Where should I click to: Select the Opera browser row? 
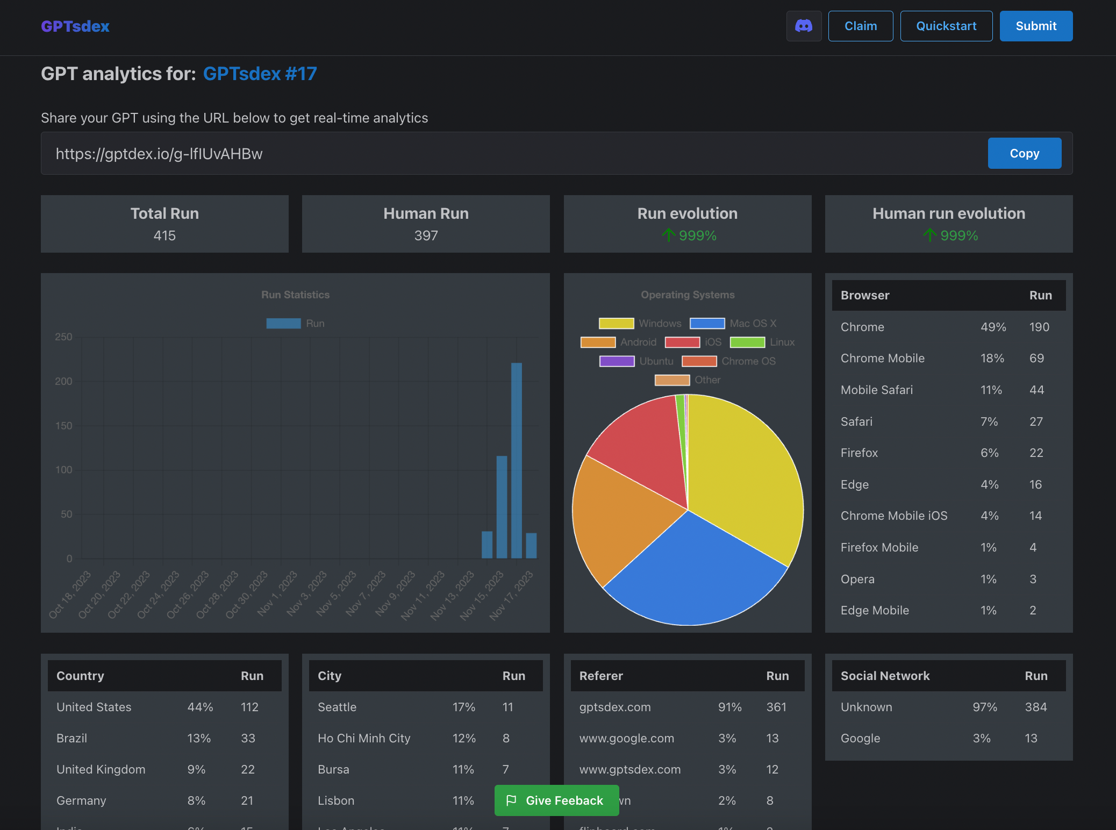coord(949,579)
